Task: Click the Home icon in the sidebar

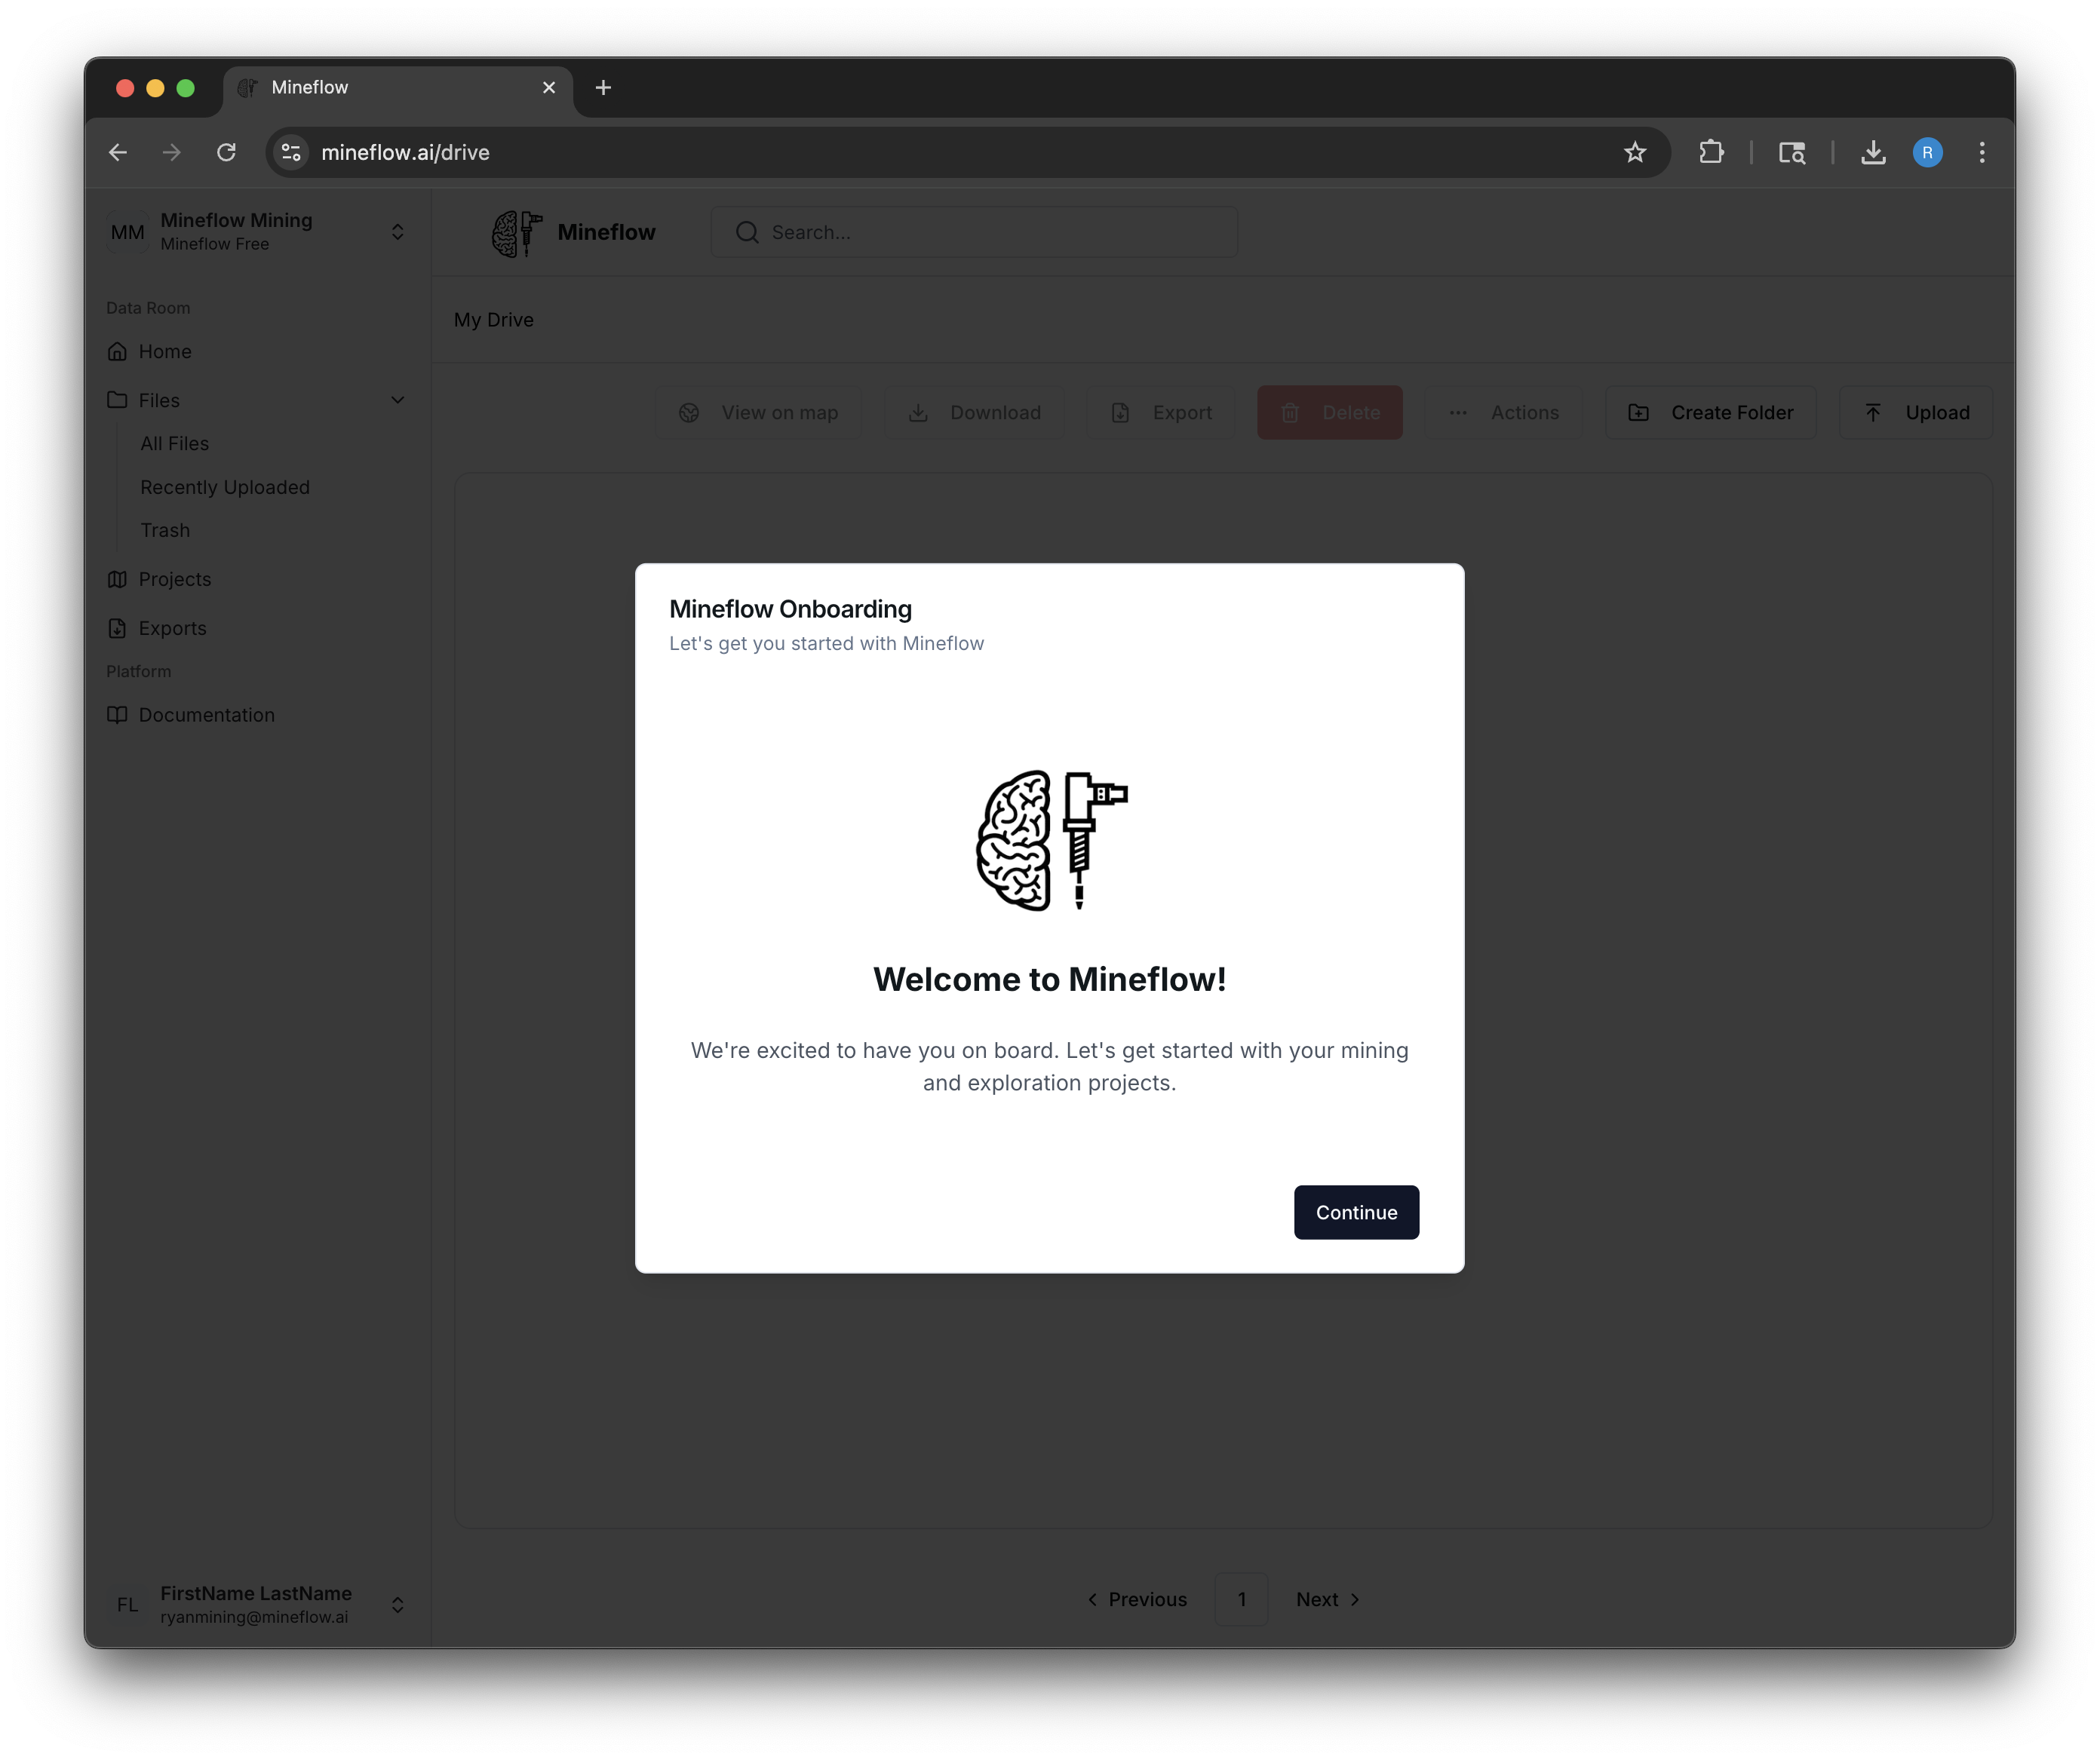Action: (118, 351)
